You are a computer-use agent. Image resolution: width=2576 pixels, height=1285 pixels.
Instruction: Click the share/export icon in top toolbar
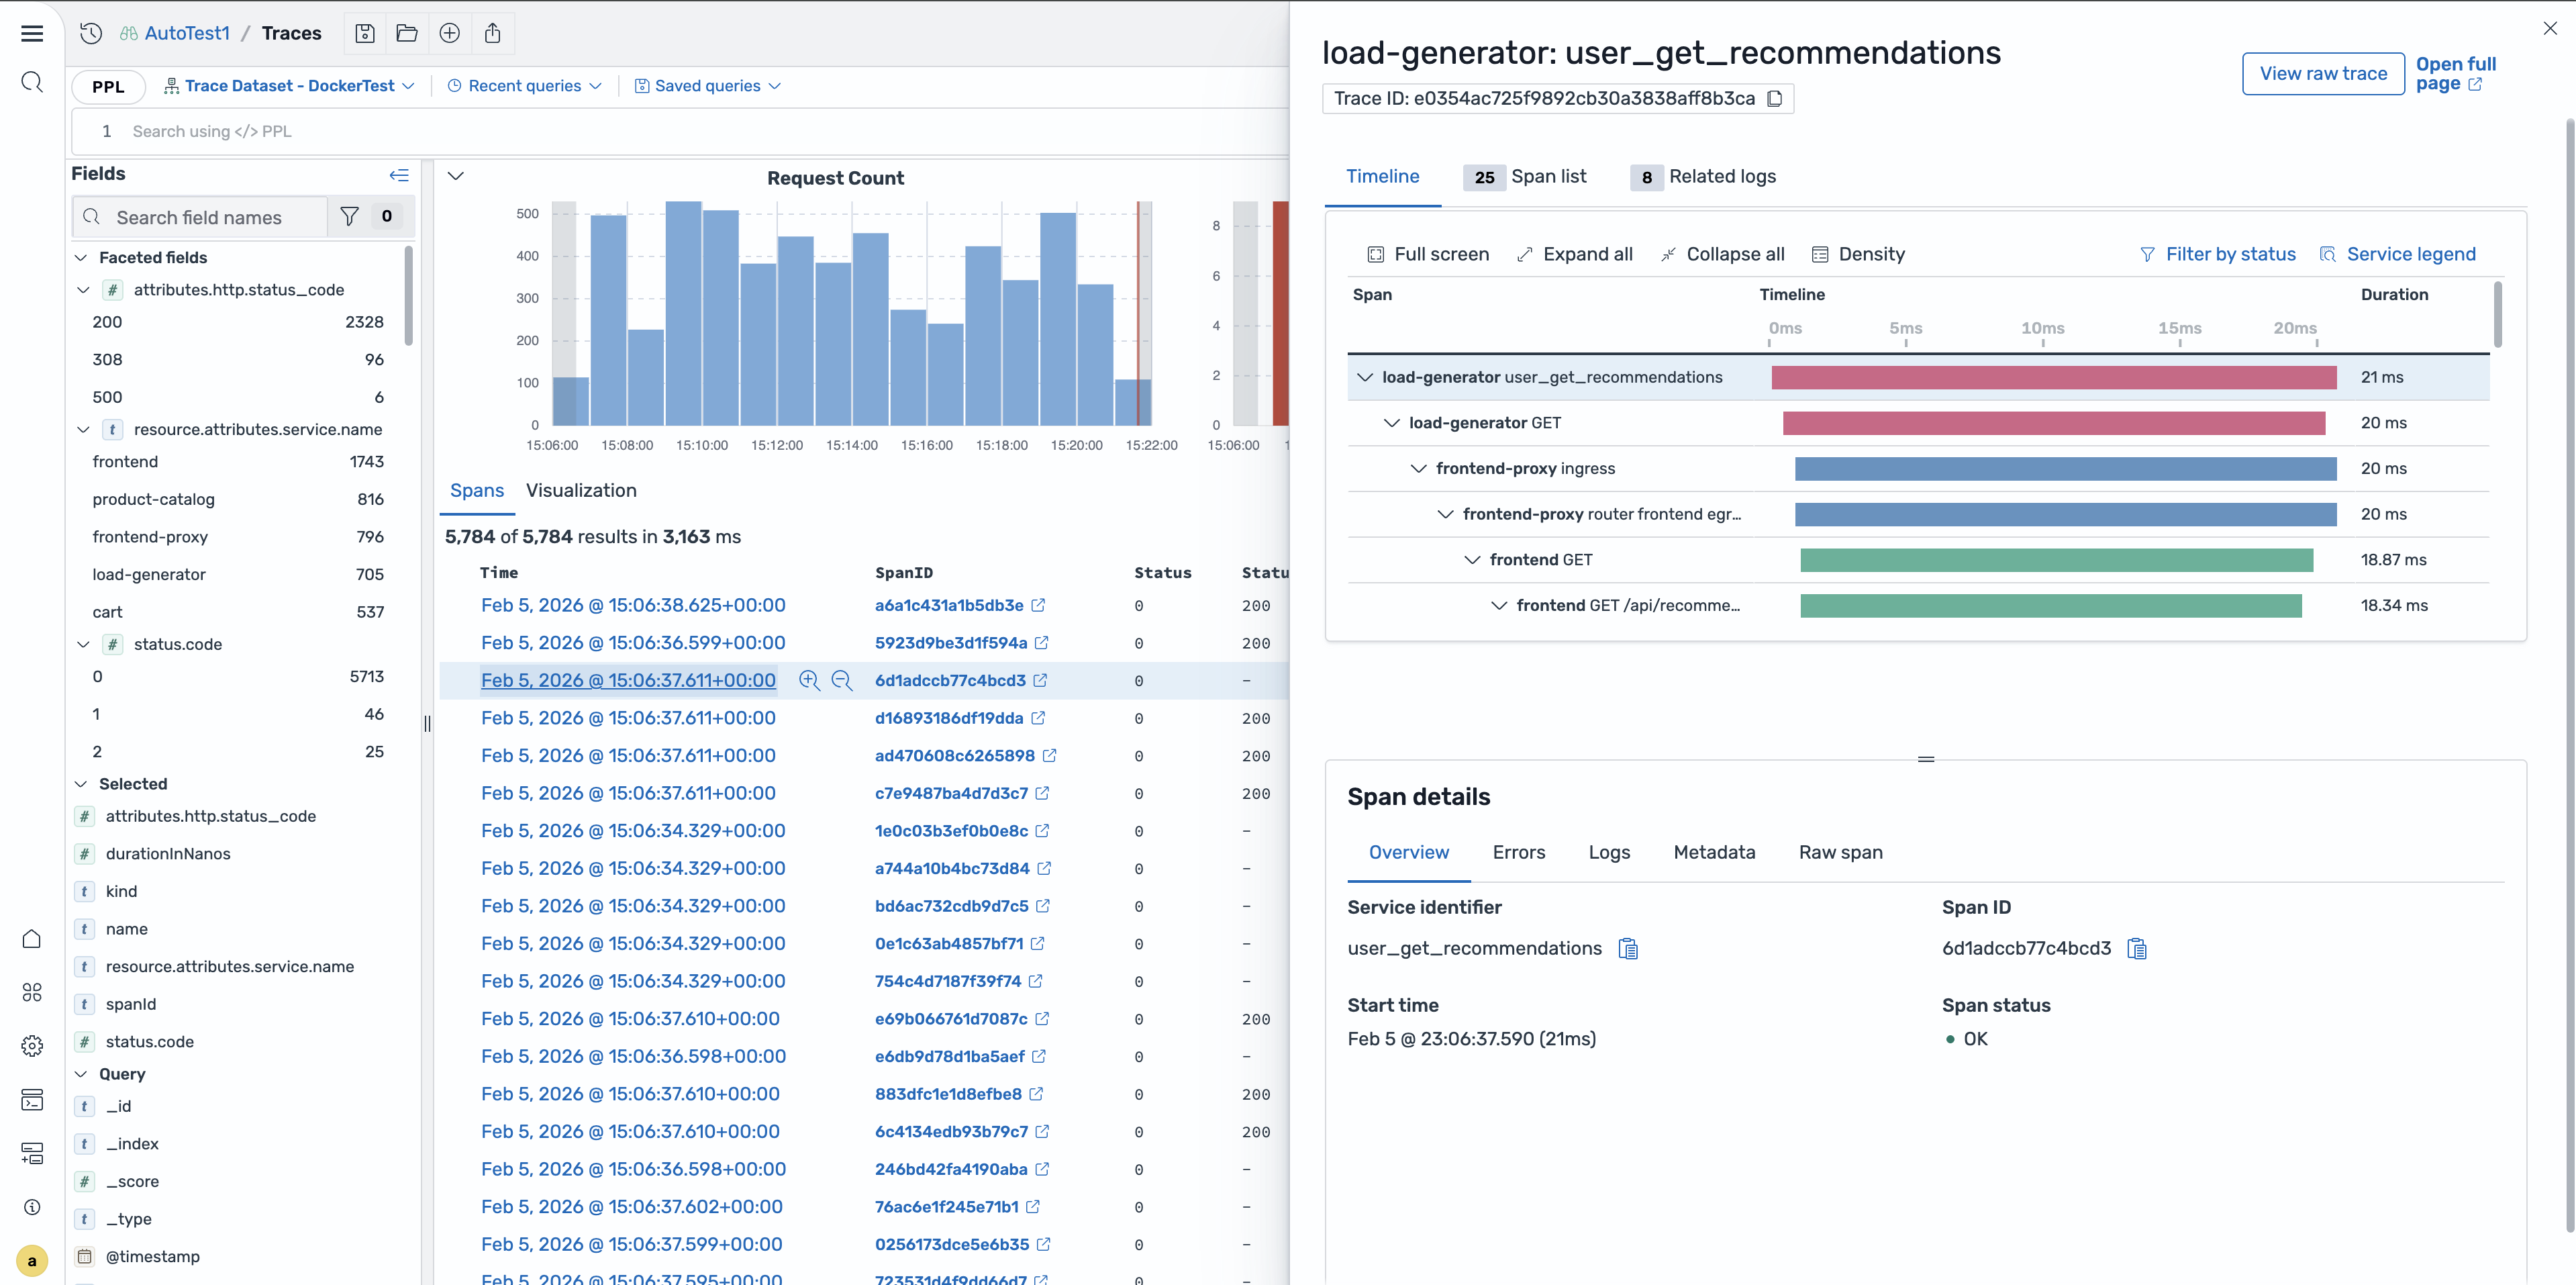(x=492, y=33)
